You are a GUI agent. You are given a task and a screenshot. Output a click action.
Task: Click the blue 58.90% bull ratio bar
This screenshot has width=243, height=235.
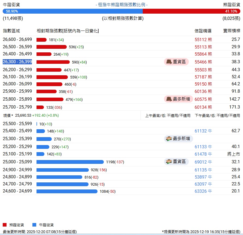(73, 11)
